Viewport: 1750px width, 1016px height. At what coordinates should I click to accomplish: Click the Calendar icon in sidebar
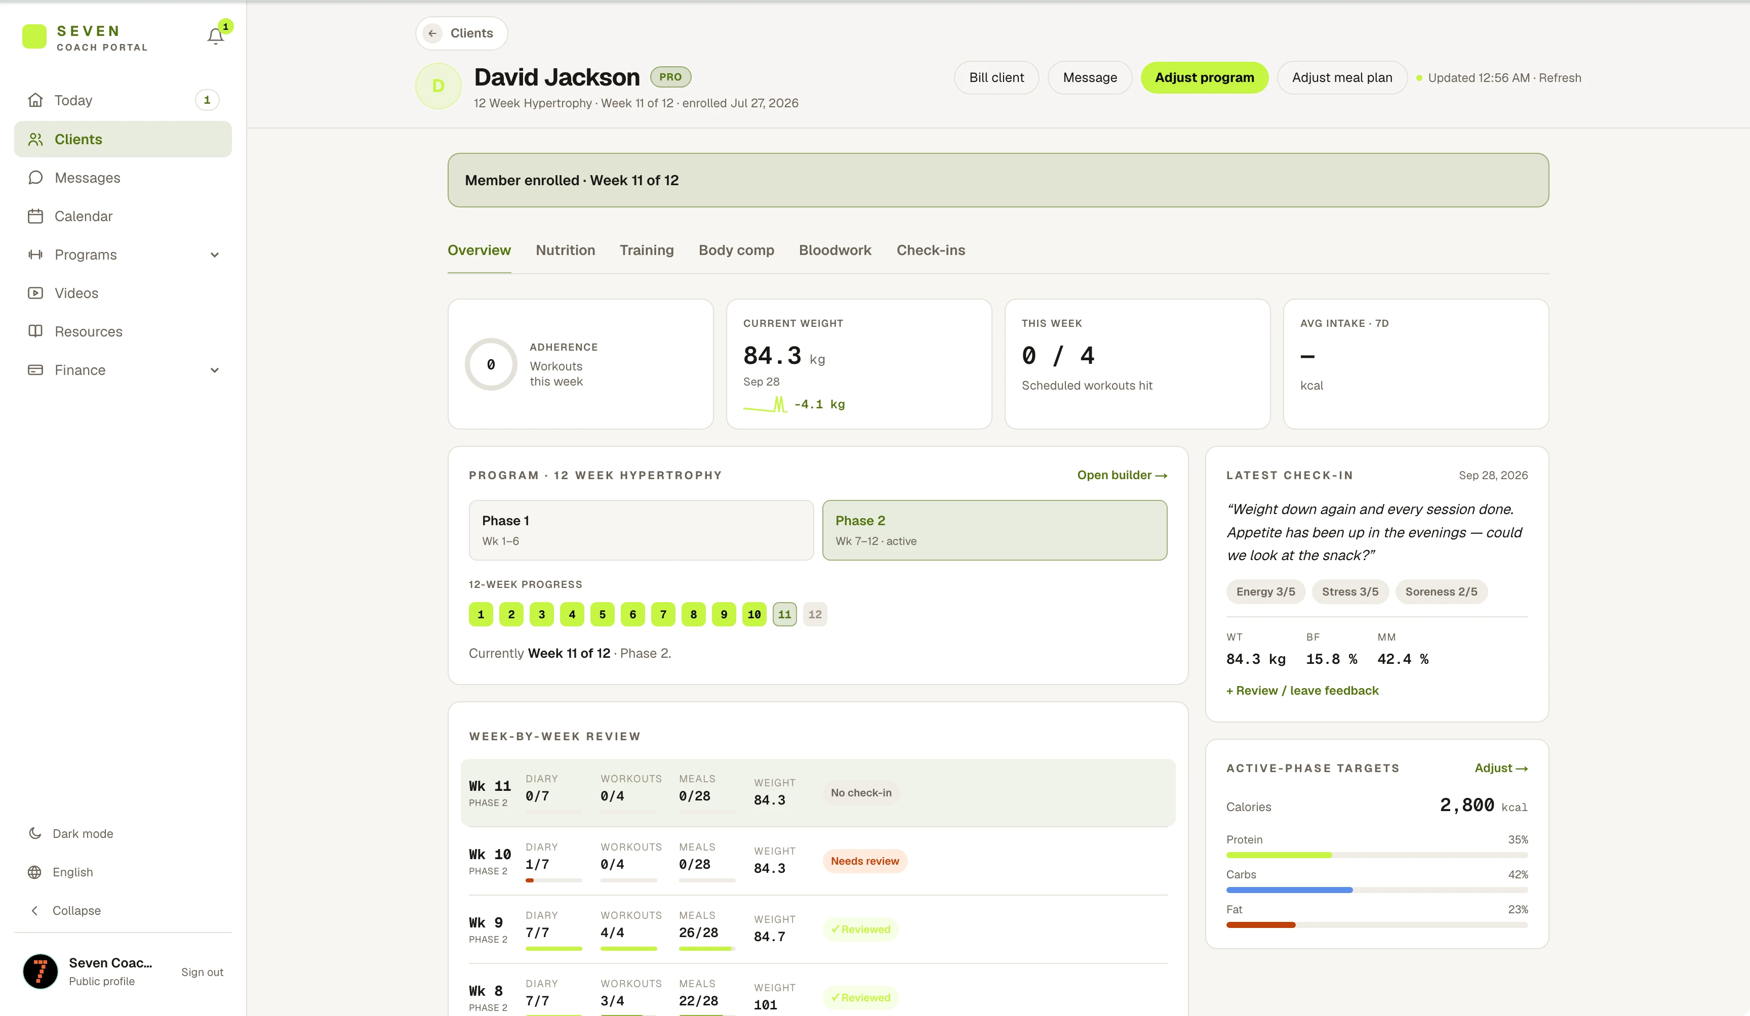(x=35, y=217)
